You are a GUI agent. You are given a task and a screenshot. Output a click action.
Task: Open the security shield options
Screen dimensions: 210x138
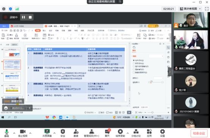[63, 133]
